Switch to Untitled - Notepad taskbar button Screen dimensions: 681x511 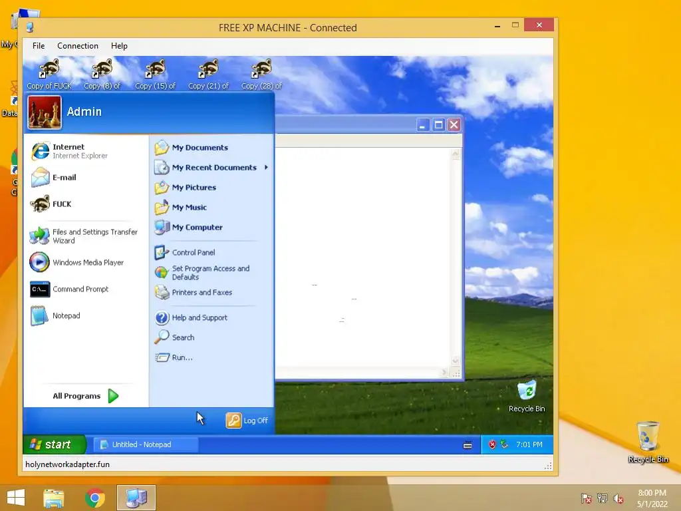pyautogui.click(x=146, y=444)
